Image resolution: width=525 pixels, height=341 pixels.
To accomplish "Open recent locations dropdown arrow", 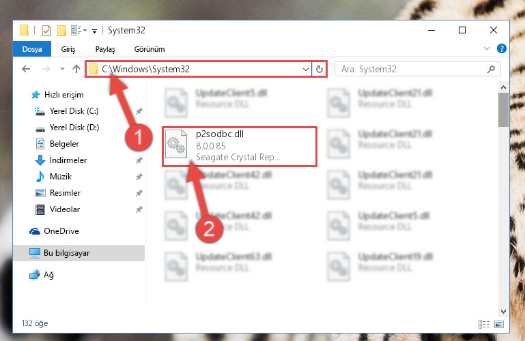I will 62,69.
